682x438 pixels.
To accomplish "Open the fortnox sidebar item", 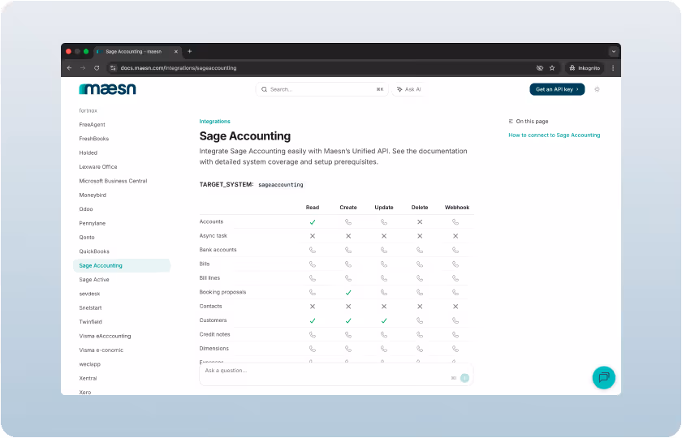I will [x=88, y=111].
